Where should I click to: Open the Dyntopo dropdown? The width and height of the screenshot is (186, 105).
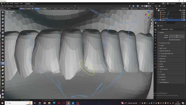[x=136, y=8]
